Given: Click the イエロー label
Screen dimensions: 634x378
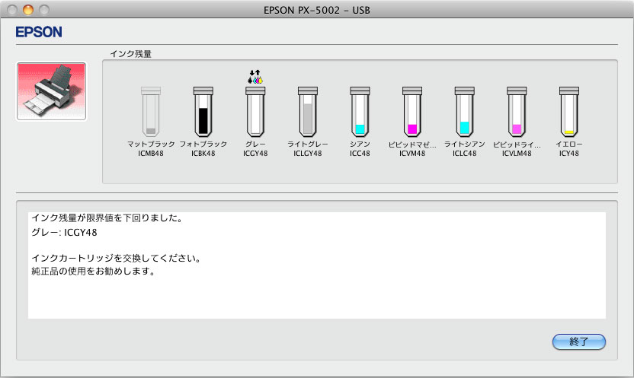Looking at the screenshot, I should 569,144.
